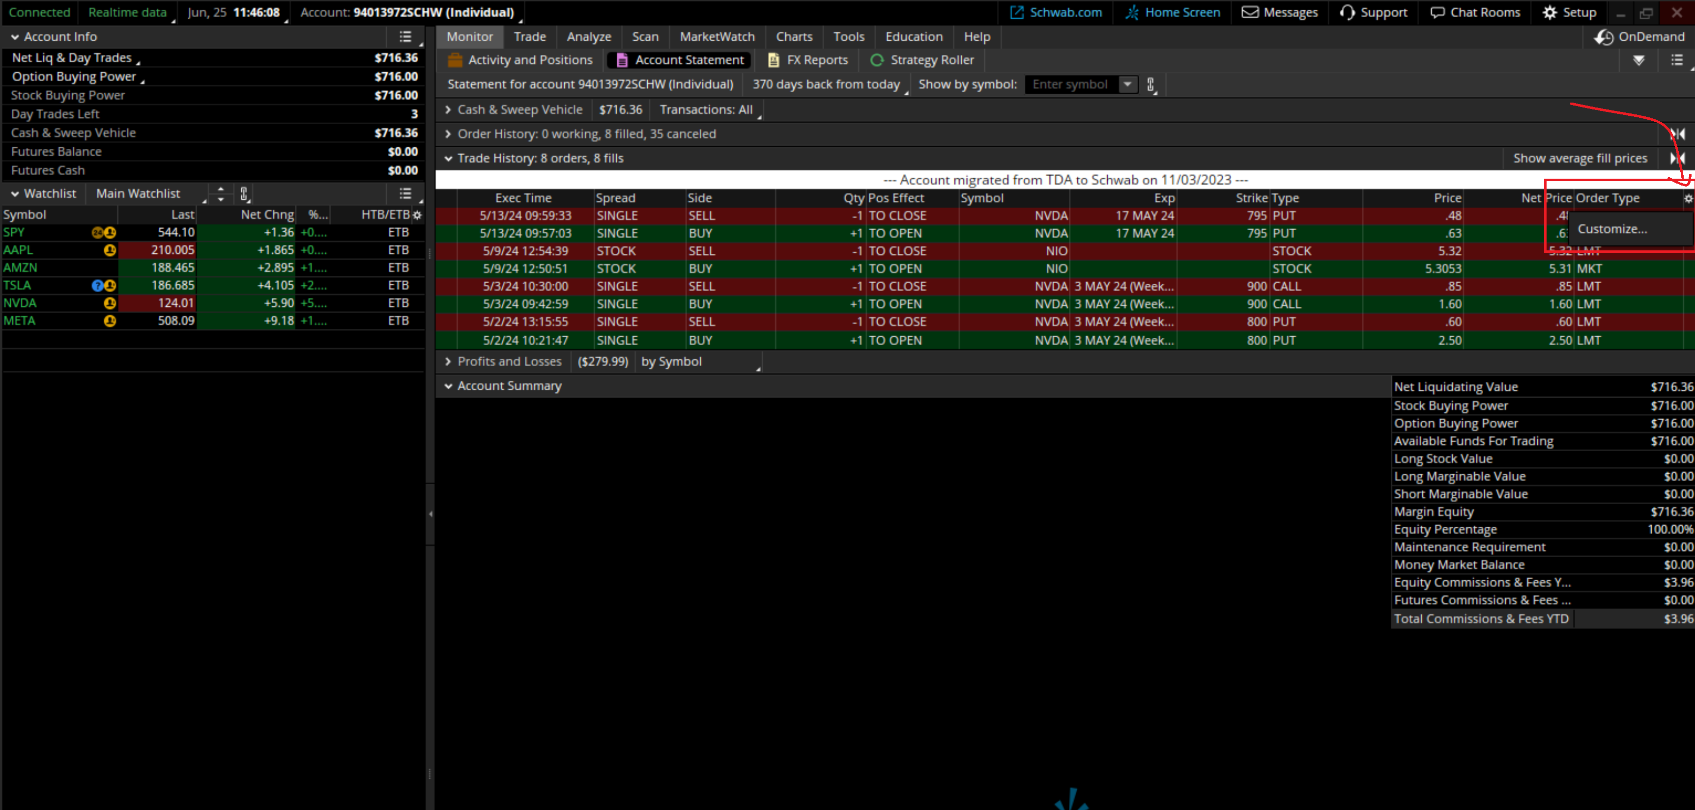The height and width of the screenshot is (810, 1695).
Task: Select Customize... from context menu
Action: click(1612, 229)
